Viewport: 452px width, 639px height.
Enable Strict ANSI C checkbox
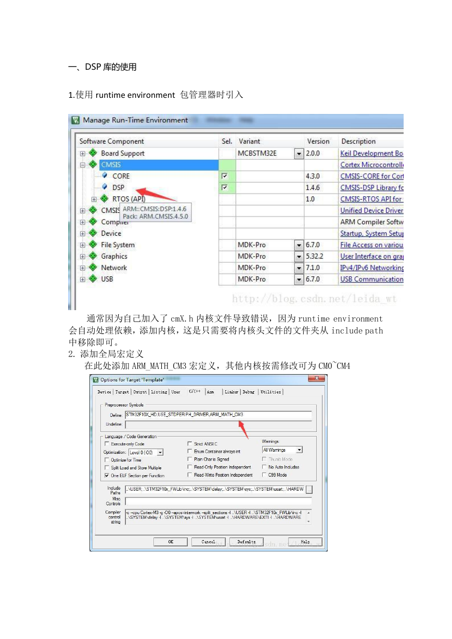click(x=190, y=444)
